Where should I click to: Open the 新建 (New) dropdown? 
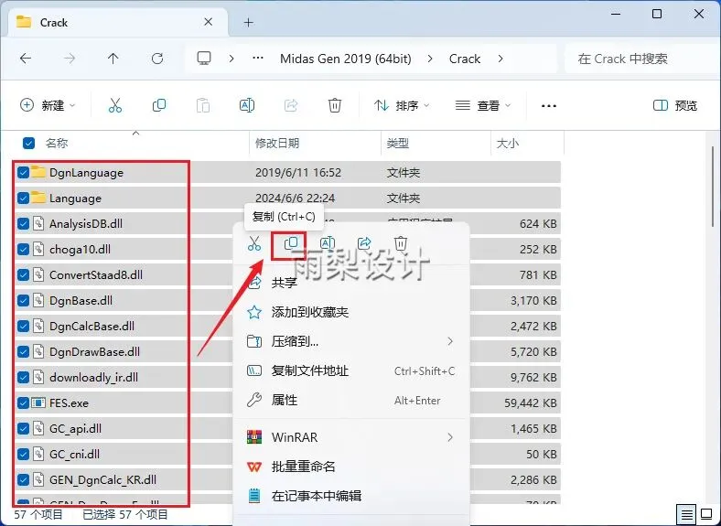pos(48,105)
